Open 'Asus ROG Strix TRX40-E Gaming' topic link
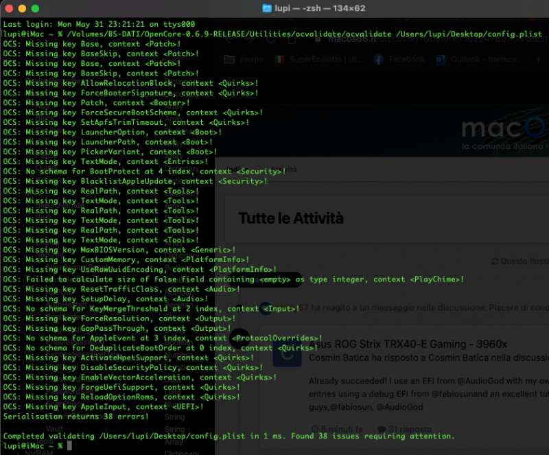549x455 pixels. click(408, 345)
